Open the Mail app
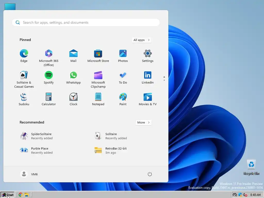Viewport: 264px width, 198px height. coord(73,56)
